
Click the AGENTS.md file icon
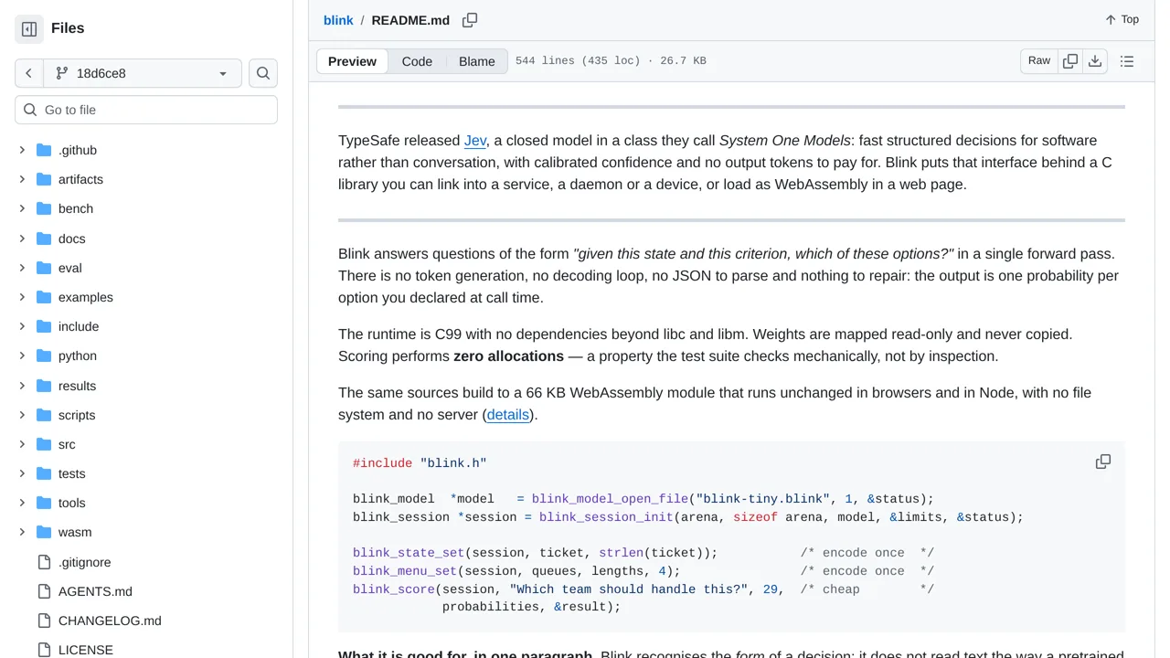click(44, 591)
